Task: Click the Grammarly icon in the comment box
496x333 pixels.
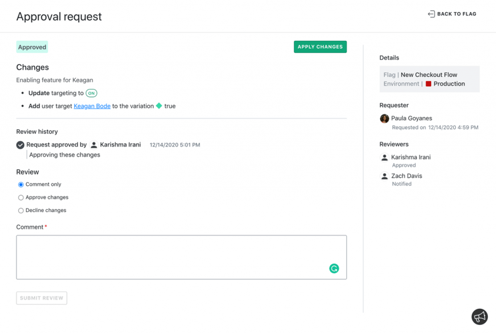Action: point(334,269)
